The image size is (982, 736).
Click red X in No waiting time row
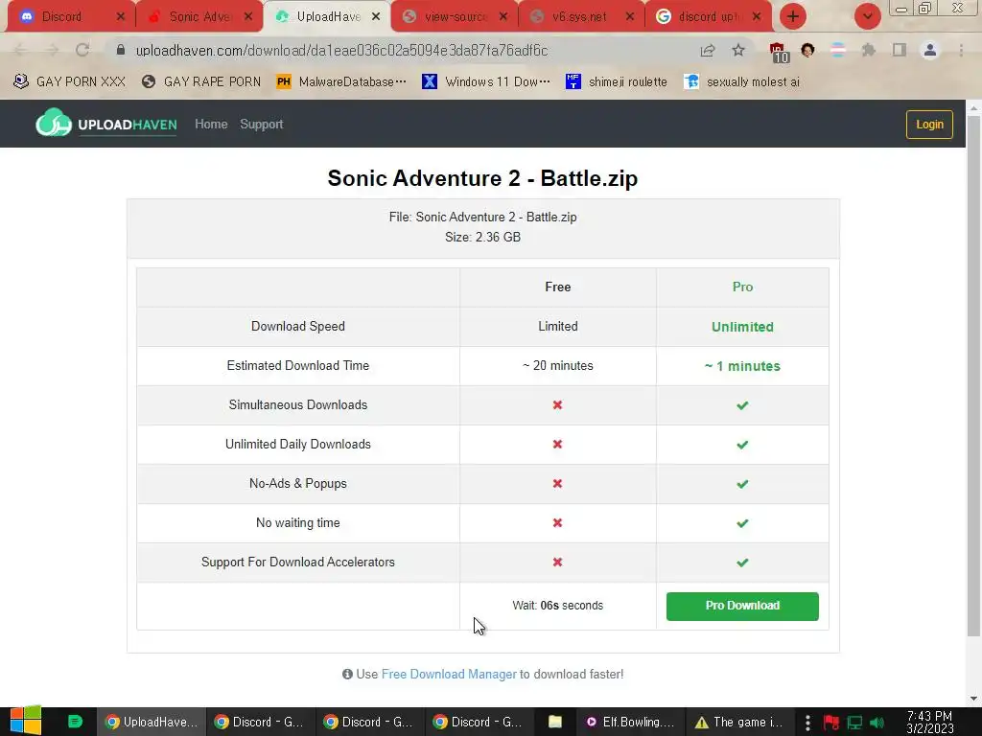click(x=557, y=522)
